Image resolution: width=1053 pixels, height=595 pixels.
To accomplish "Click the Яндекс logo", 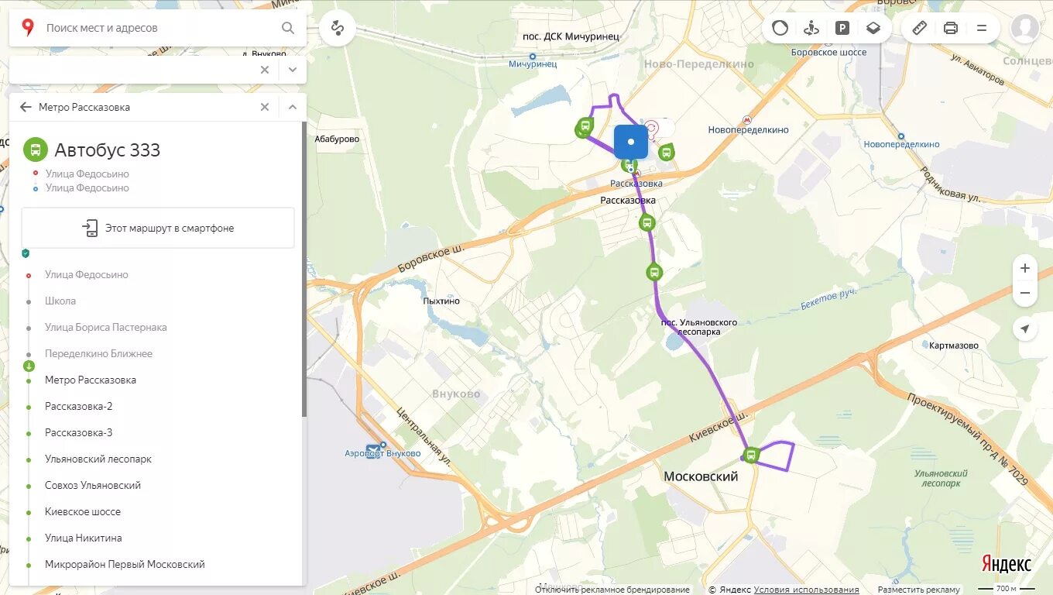I will pos(1006,564).
